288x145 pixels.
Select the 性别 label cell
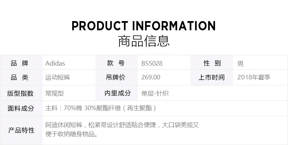212,63
